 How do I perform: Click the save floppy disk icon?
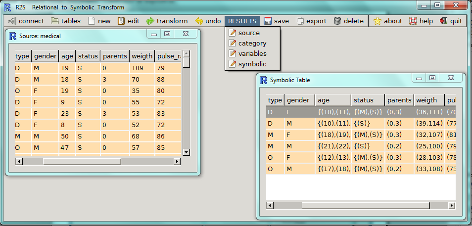[x=268, y=21]
